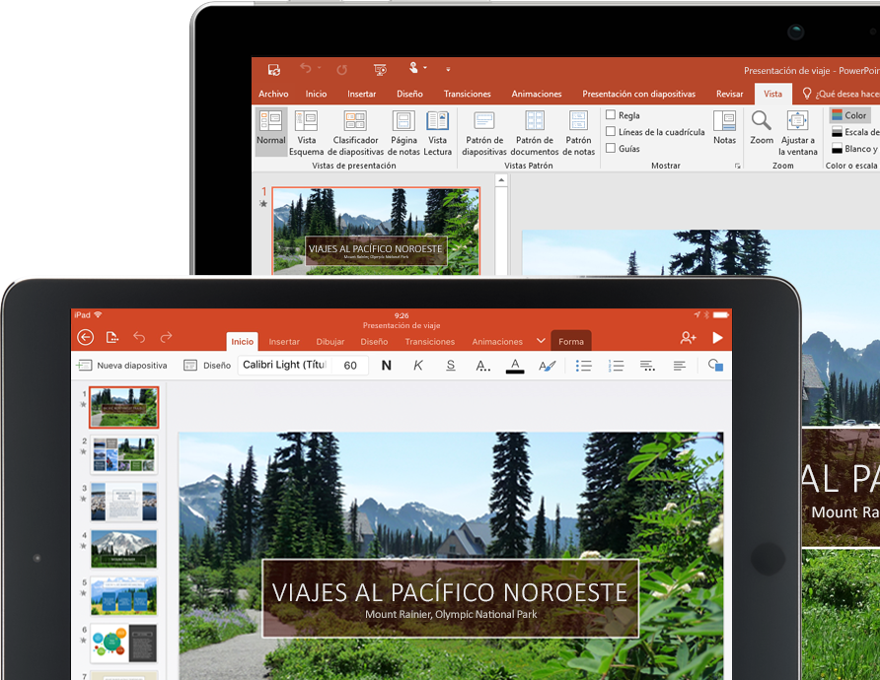Apply bold formatting on the iPad toolbar

tap(386, 365)
